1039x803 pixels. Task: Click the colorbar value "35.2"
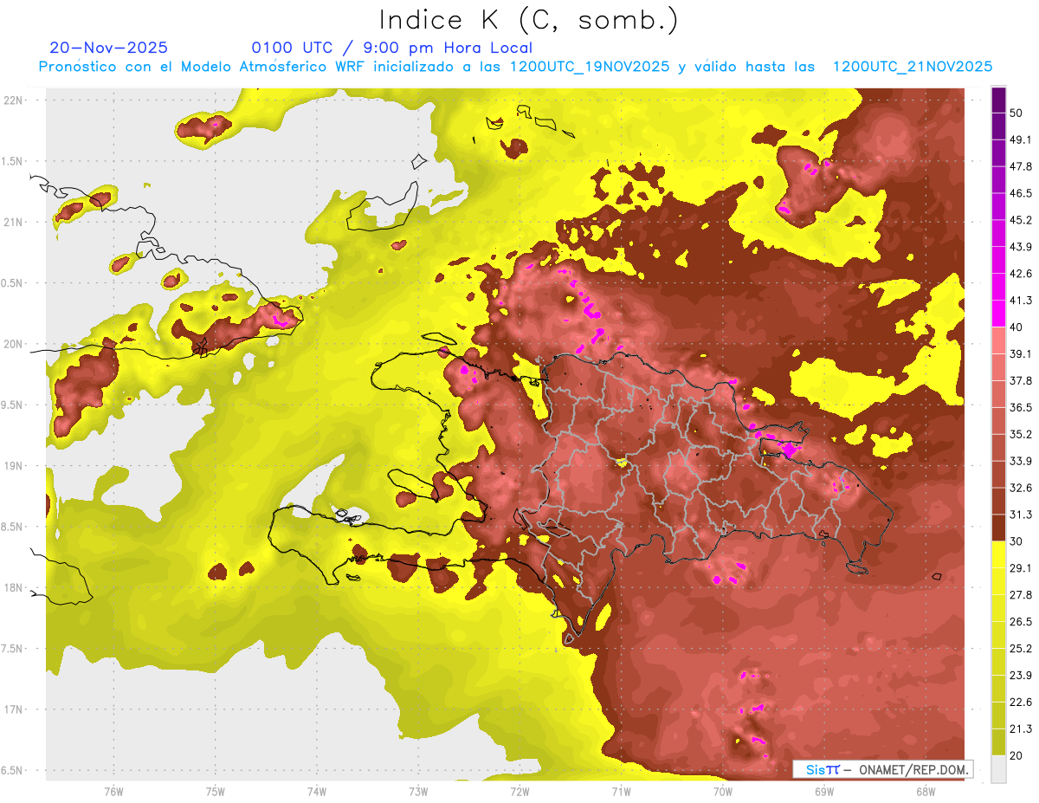coord(1022,434)
